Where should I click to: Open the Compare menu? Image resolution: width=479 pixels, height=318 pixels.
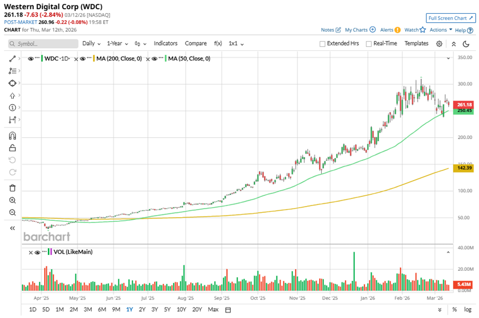click(195, 44)
